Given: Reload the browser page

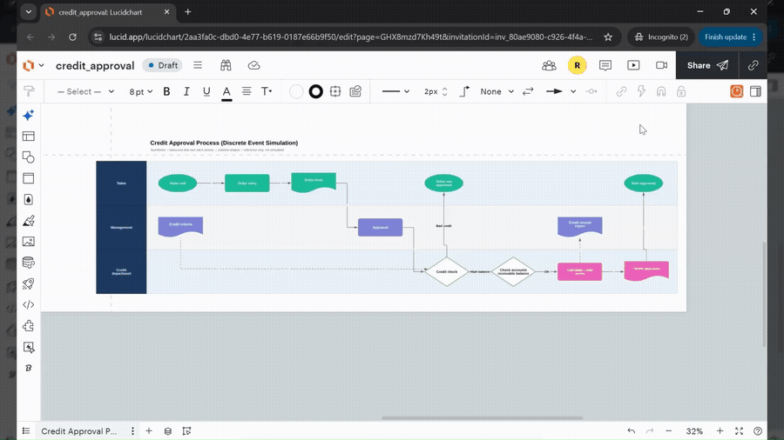Looking at the screenshot, I should tap(72, 37).
